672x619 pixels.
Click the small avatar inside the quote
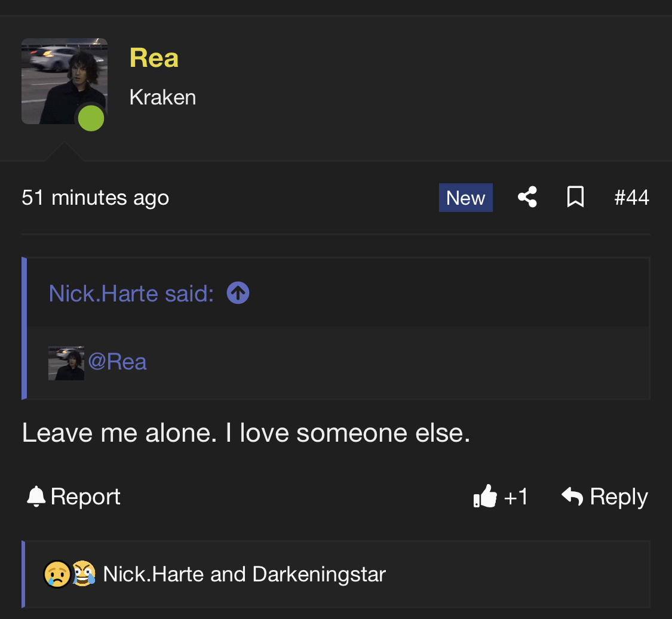66,363
